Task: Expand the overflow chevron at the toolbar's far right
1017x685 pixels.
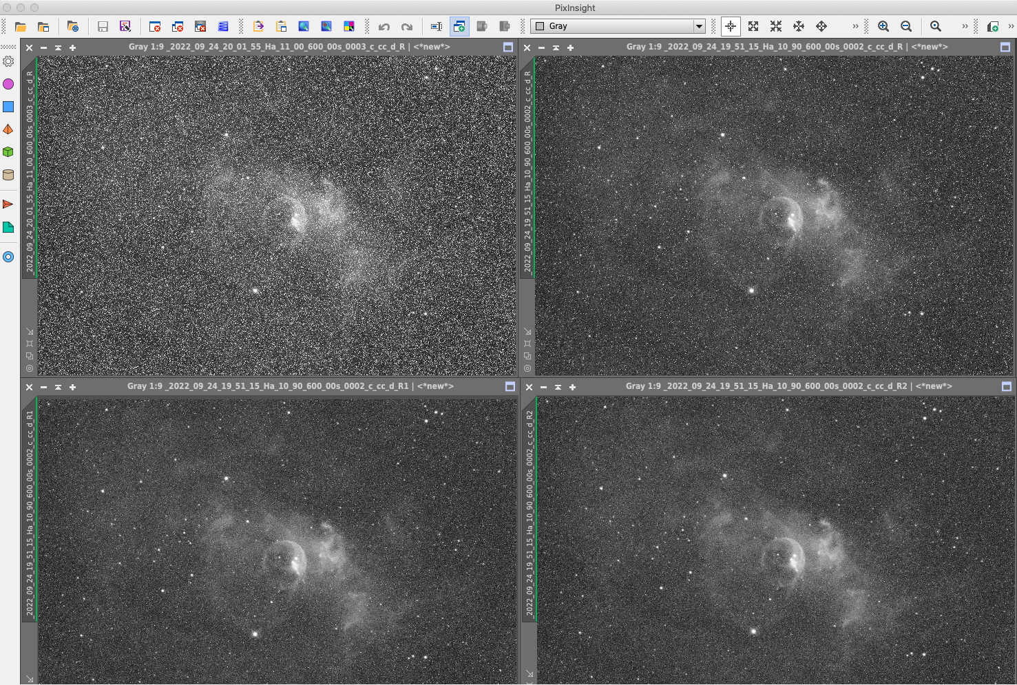Action: pyautogui.click(x=1011, y=26)
